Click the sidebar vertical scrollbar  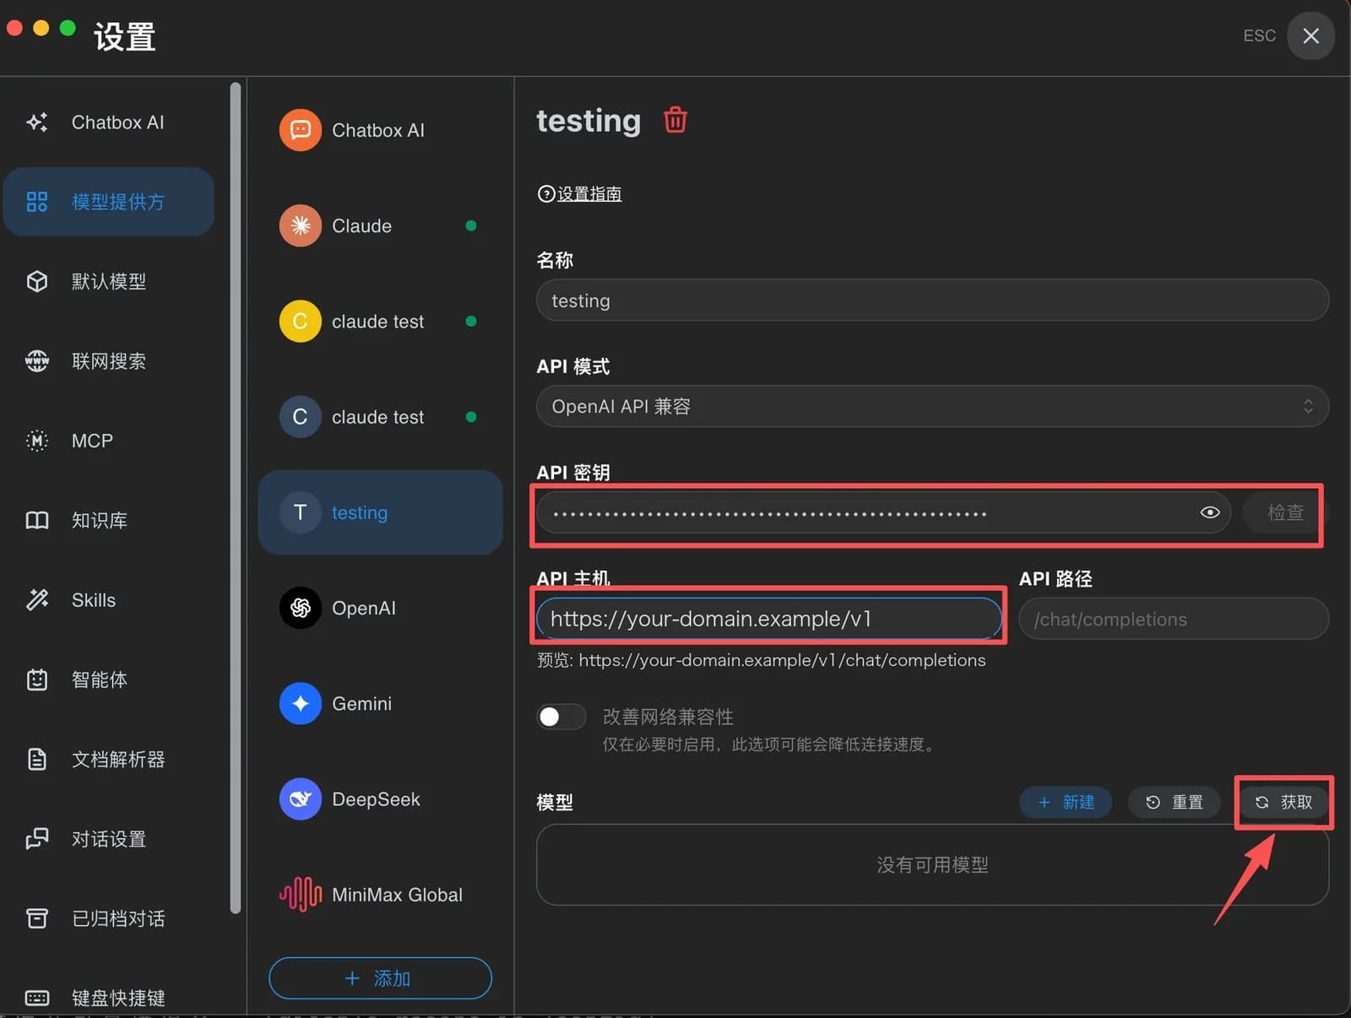point(236,498)
